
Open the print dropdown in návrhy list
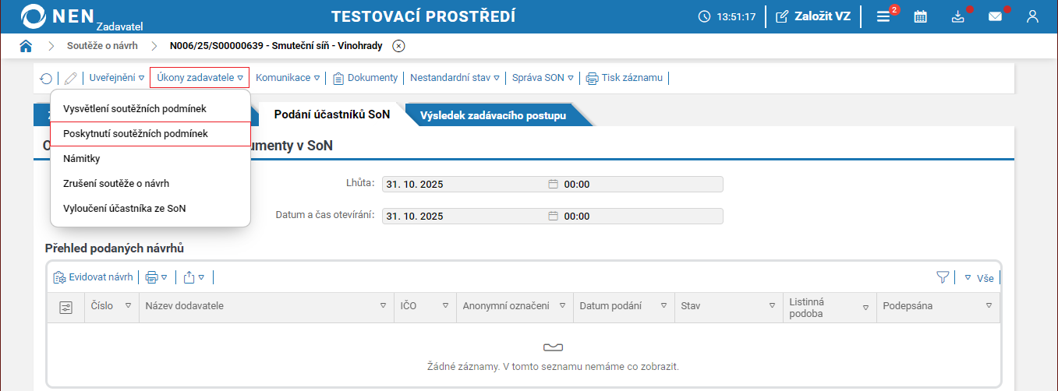click(157, 277)
